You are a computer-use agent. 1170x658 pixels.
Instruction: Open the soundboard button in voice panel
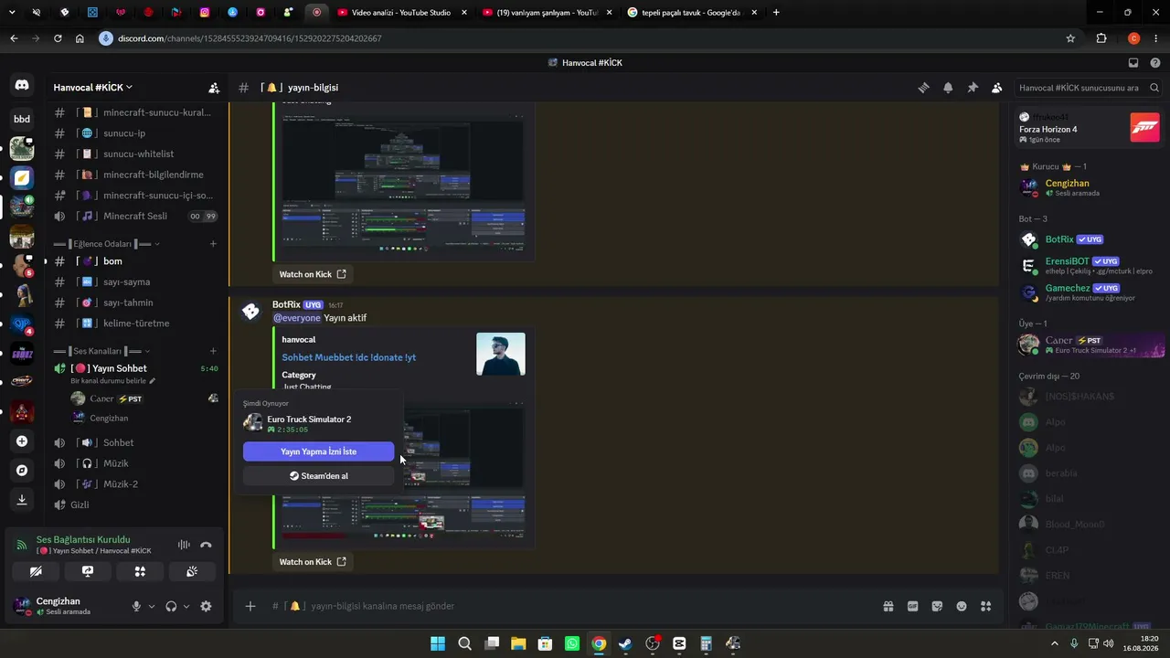click(x=192, y=571)
